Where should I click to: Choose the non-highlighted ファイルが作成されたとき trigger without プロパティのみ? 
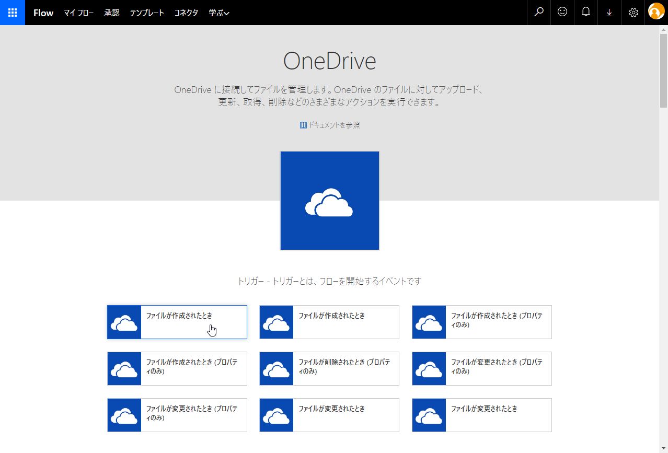click(329, 322)
